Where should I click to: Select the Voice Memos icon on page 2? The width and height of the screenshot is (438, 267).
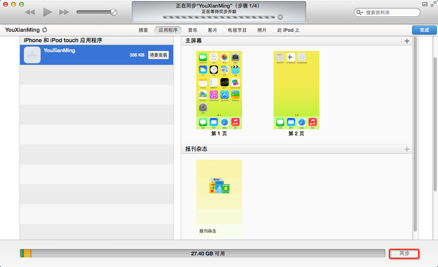291,57
